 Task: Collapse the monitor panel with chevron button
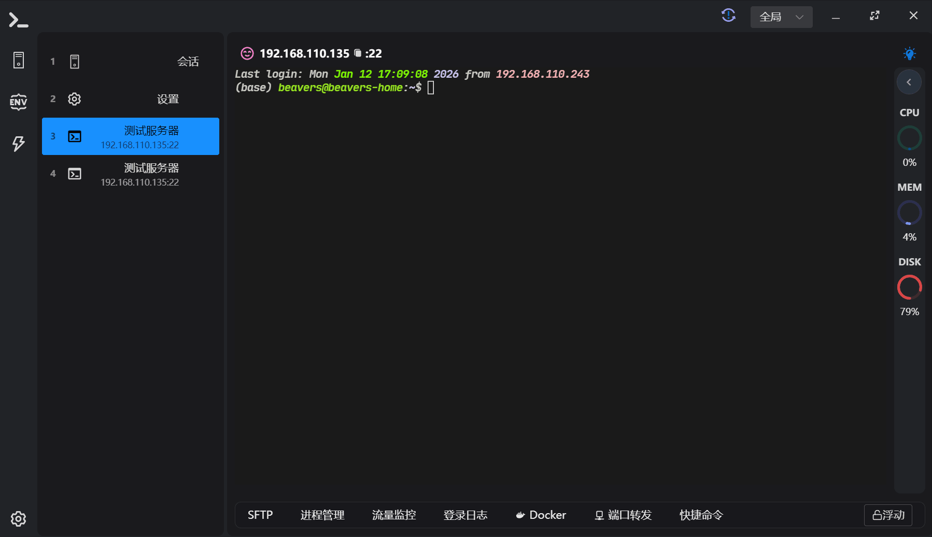tap(909, 82)
